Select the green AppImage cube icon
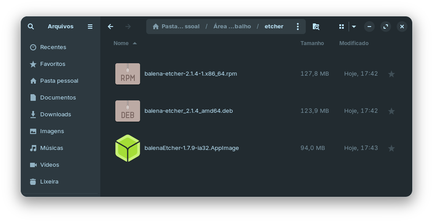The width and height of the screenshot is (433, 222). click(128, 148)
